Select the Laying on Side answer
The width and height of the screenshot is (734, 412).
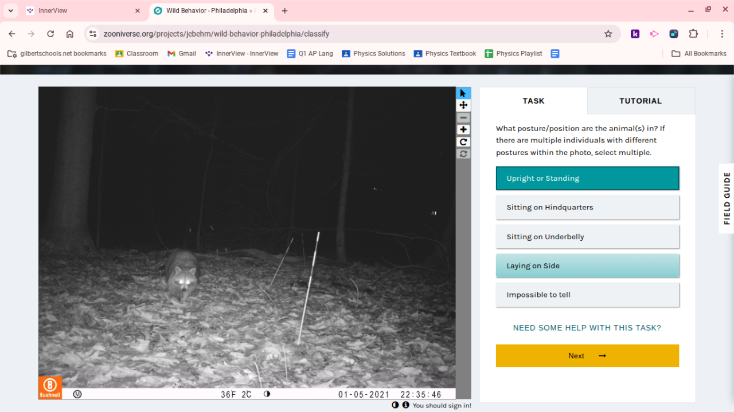click(587, 266)
